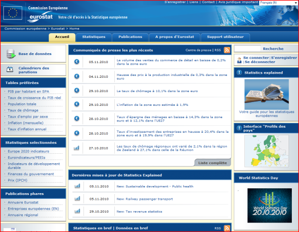Viewport: 299px width, 232px height.
Task: Open the Contact link in top bar
Action: point(208,2)
